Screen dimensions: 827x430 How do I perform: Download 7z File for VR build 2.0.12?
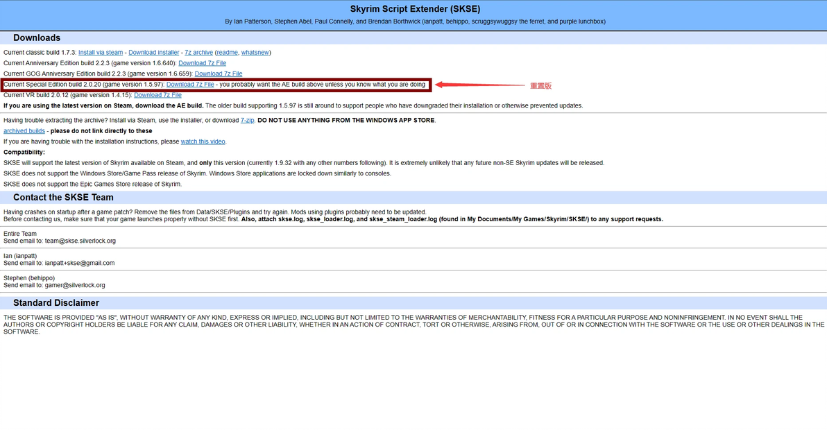point(157,95)
